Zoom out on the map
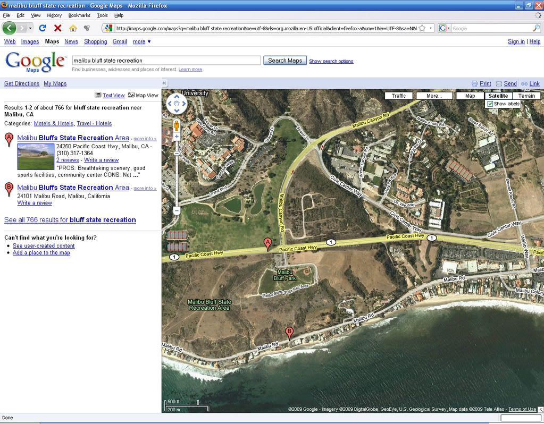Viewport: 544px width, 424px height. 177,210
